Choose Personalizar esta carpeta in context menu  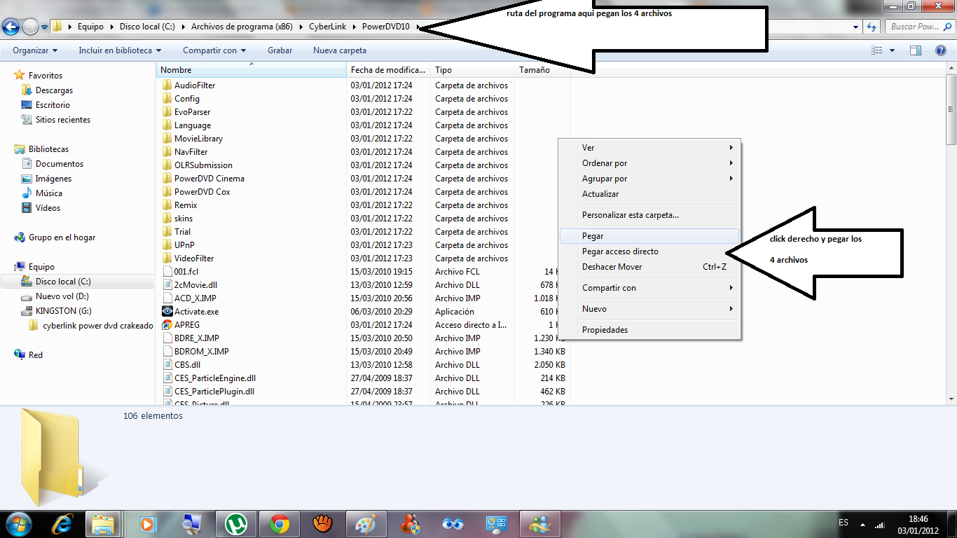coord(649,215)
